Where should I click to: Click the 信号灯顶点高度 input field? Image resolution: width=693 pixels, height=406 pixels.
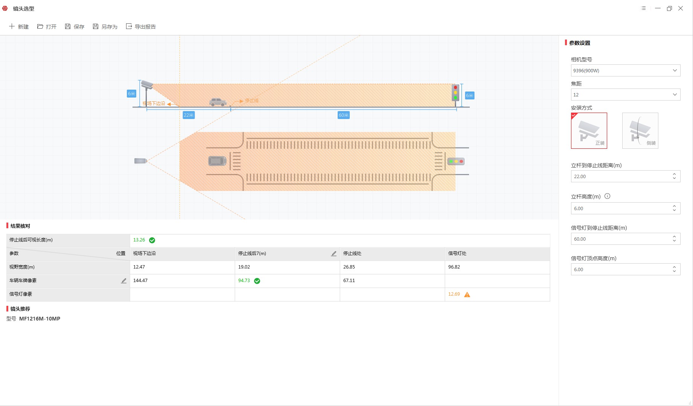(625, 269)
